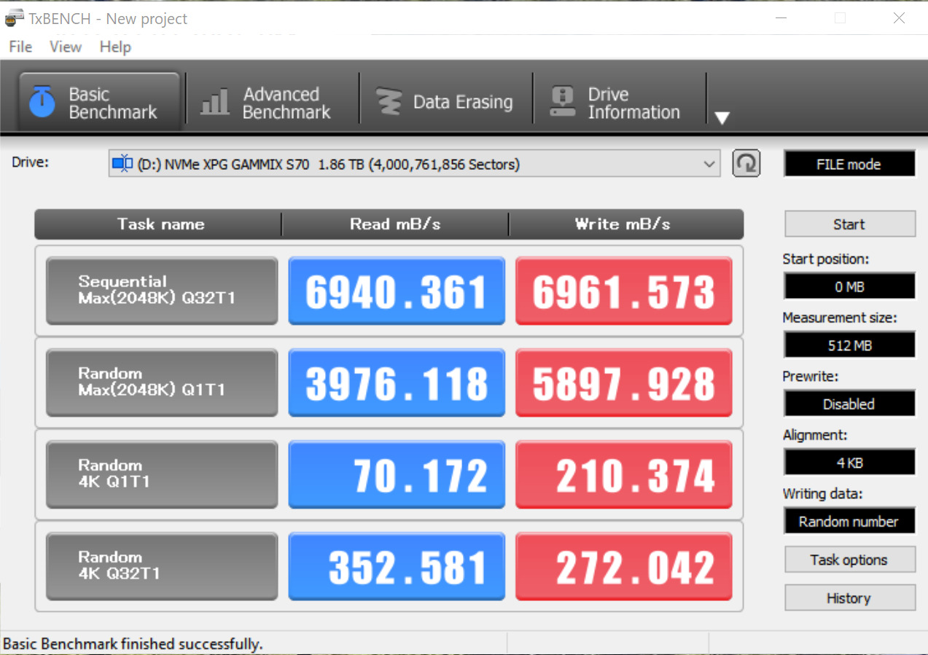Click the Random 4K Q1T1 task button
Screen dimensions: 928x655
(x=161, y=474)
